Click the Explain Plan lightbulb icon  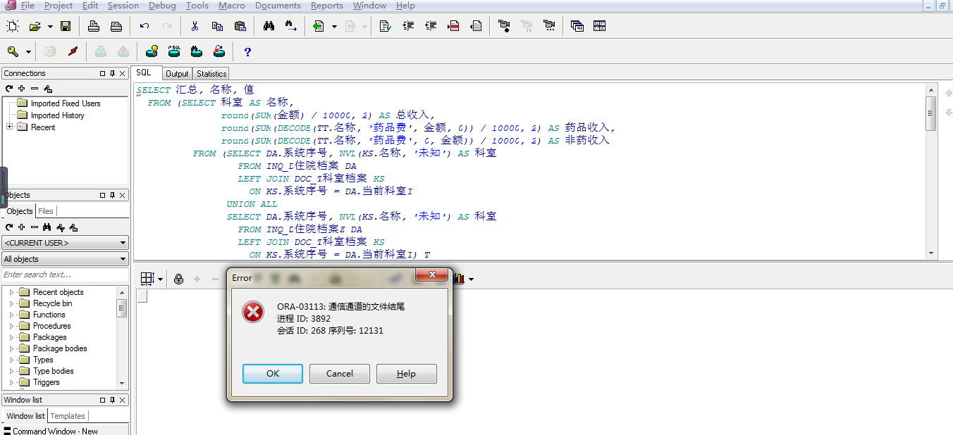tap(152, 51)
